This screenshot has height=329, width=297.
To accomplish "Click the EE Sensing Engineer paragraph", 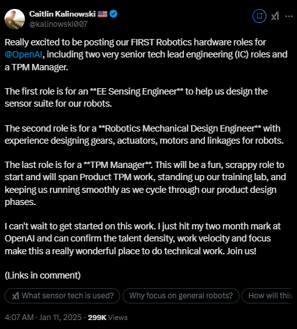I will pos(136,98).
